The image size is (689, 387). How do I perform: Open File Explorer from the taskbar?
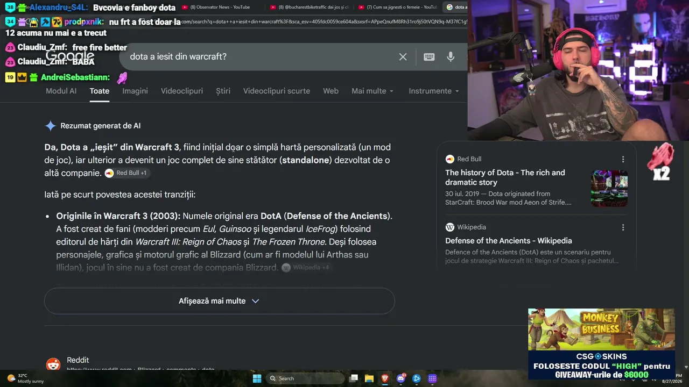pyautogui.click(x=369, y=378)
